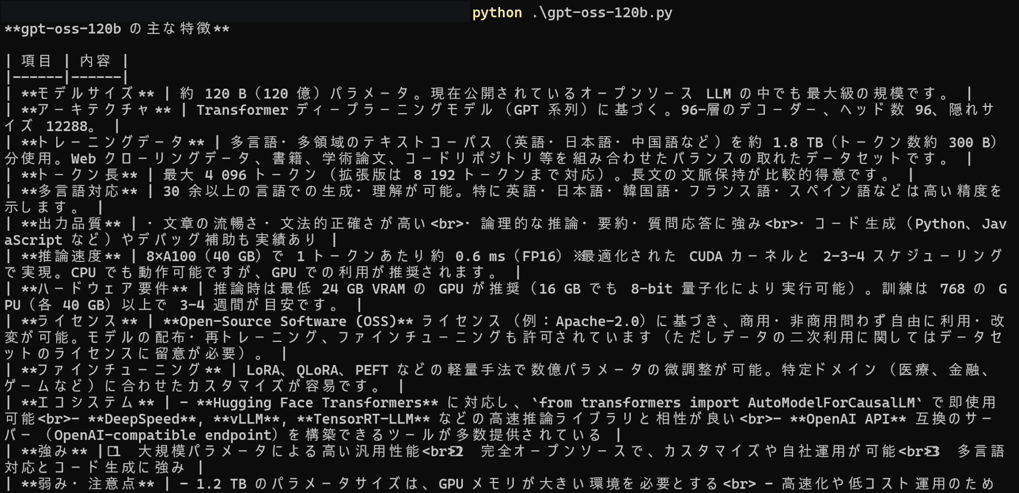Click the text "8-bit" in hardware row
This screenshot has height=493, width=1019.
coord(651,289)
